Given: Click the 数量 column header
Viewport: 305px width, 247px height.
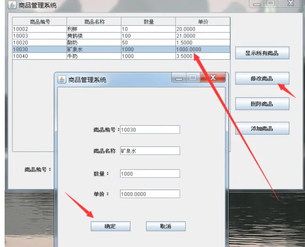Looking at the screenshot, I should [x=149, y=22].
